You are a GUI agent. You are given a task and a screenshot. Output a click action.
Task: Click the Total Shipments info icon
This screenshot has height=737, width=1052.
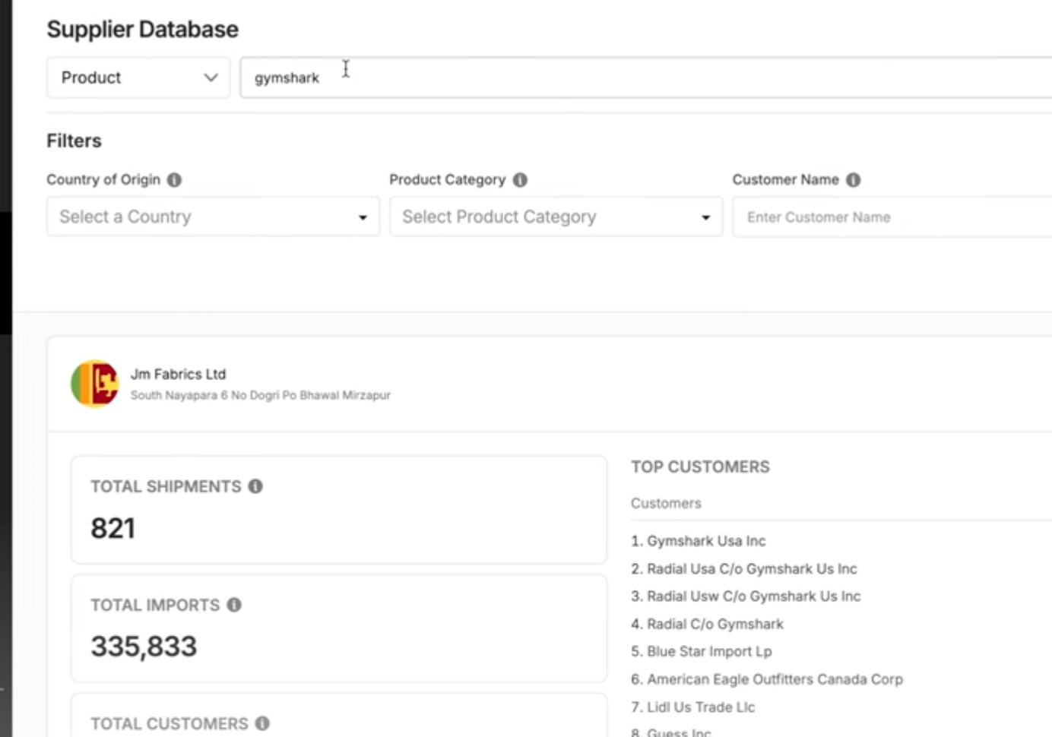pos(255,486)
